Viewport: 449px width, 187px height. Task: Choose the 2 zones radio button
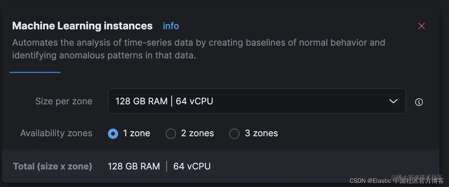tap(171, 133)
